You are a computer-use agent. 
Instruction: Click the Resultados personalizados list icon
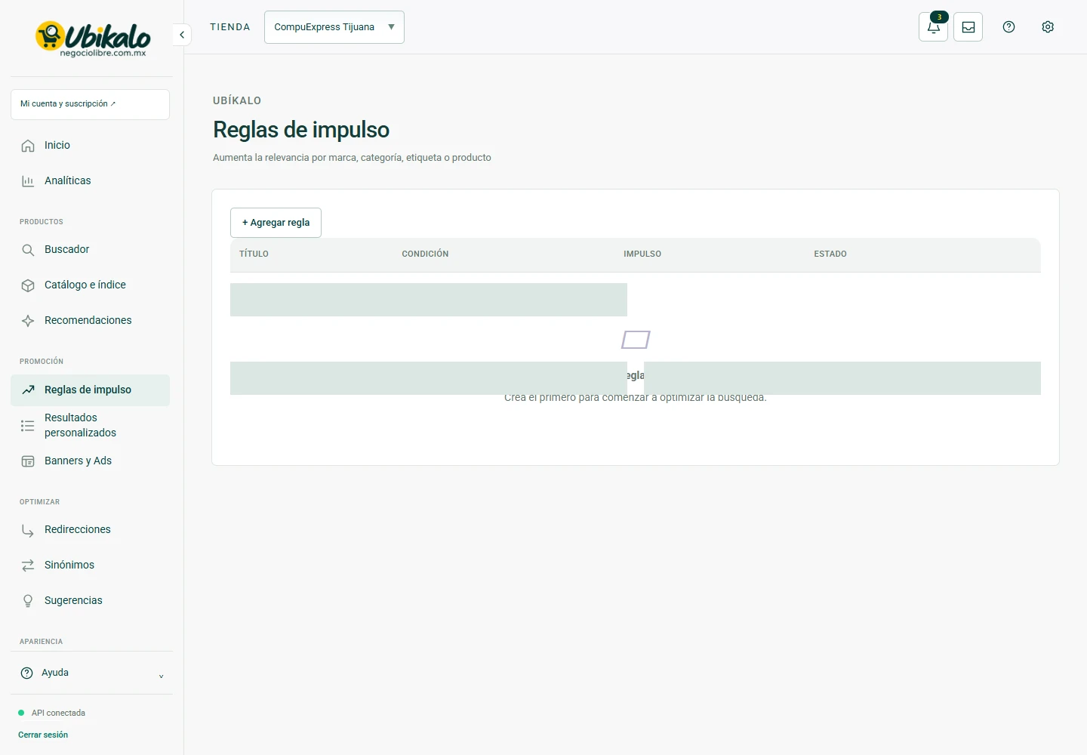coord(28,426)
